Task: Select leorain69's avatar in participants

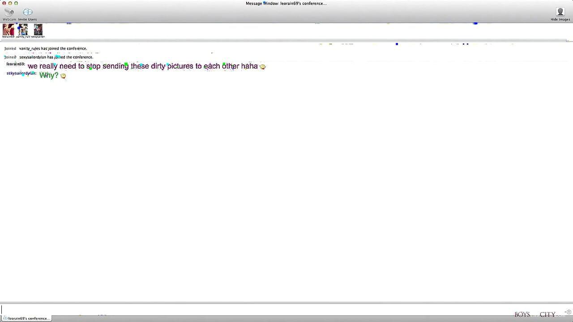Action: coord(9,30)
